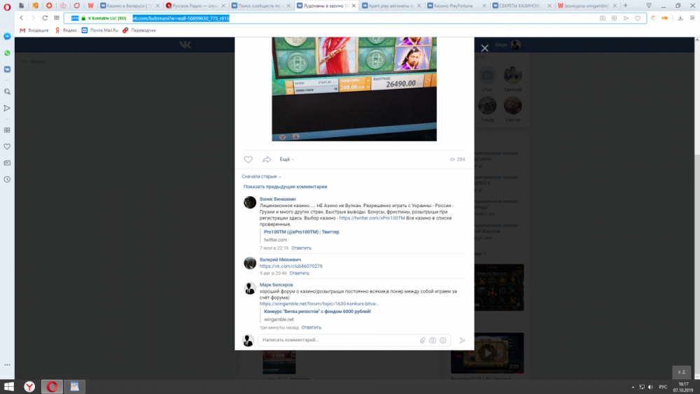Viewport: 700px width, 394px height.
Task: Open WhatsApp in Opera sidebar
Action: tap(7, 53)
